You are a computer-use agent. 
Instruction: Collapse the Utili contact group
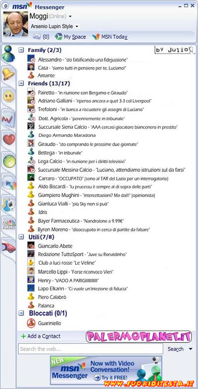[x=22, y=237]
